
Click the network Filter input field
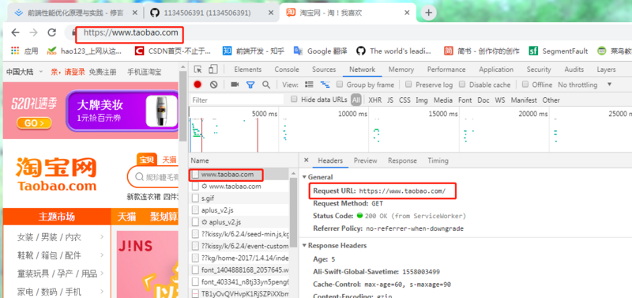238,100
